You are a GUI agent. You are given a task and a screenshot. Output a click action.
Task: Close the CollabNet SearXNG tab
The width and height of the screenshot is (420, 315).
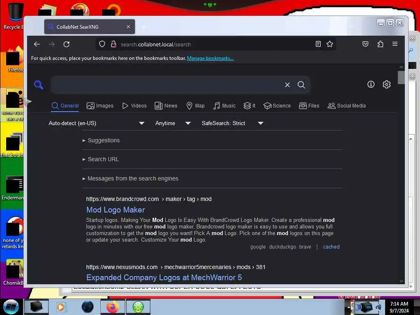pos(128,27)
